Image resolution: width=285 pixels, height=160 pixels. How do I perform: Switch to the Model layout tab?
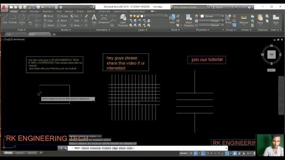(x=8, y=153)
